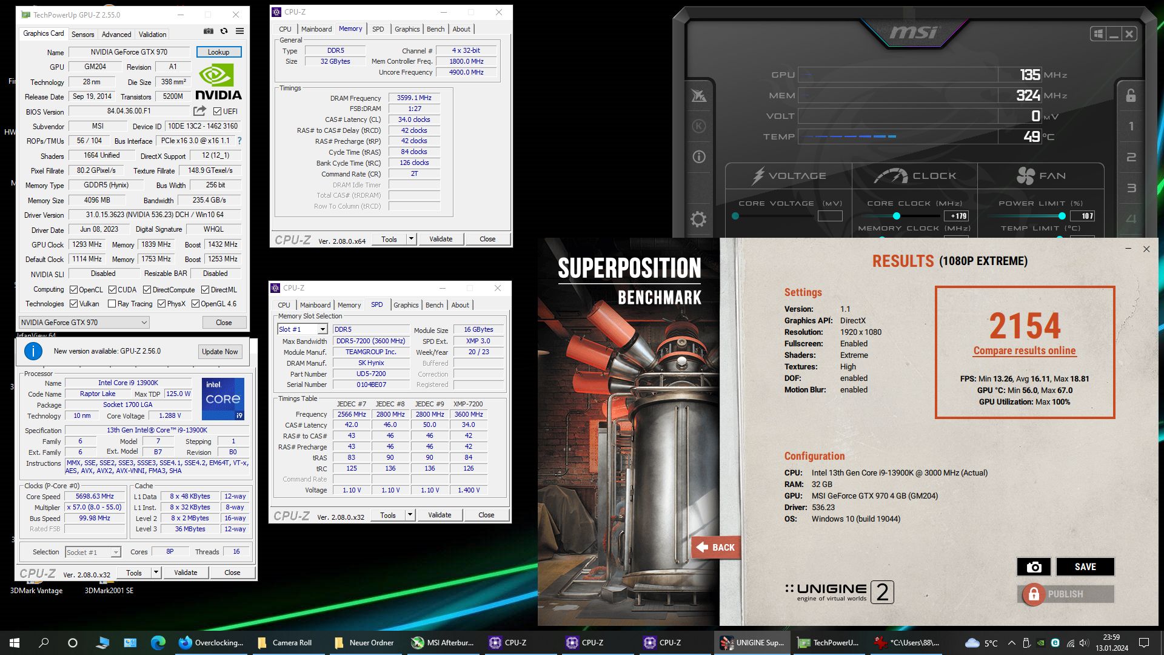Toggle the OpenCL checkbox
Screen dimensions: 1164x655
point(73,290)
